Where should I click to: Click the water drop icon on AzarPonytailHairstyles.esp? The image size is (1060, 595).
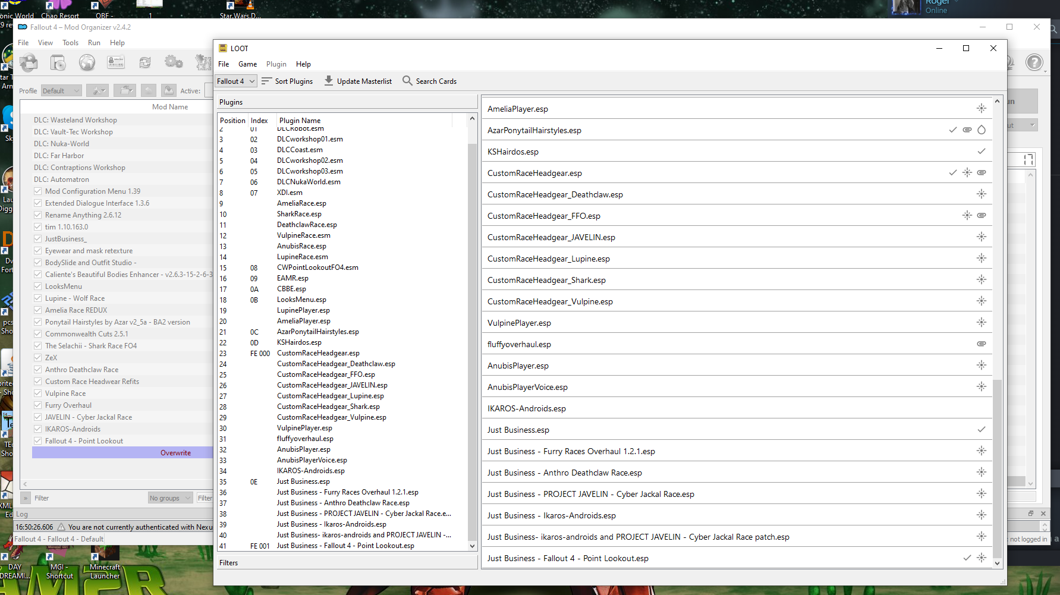tap(982, 130)
